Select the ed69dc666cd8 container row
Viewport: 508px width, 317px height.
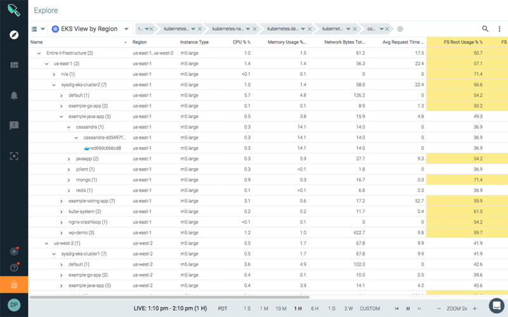(x=268, y=148)
